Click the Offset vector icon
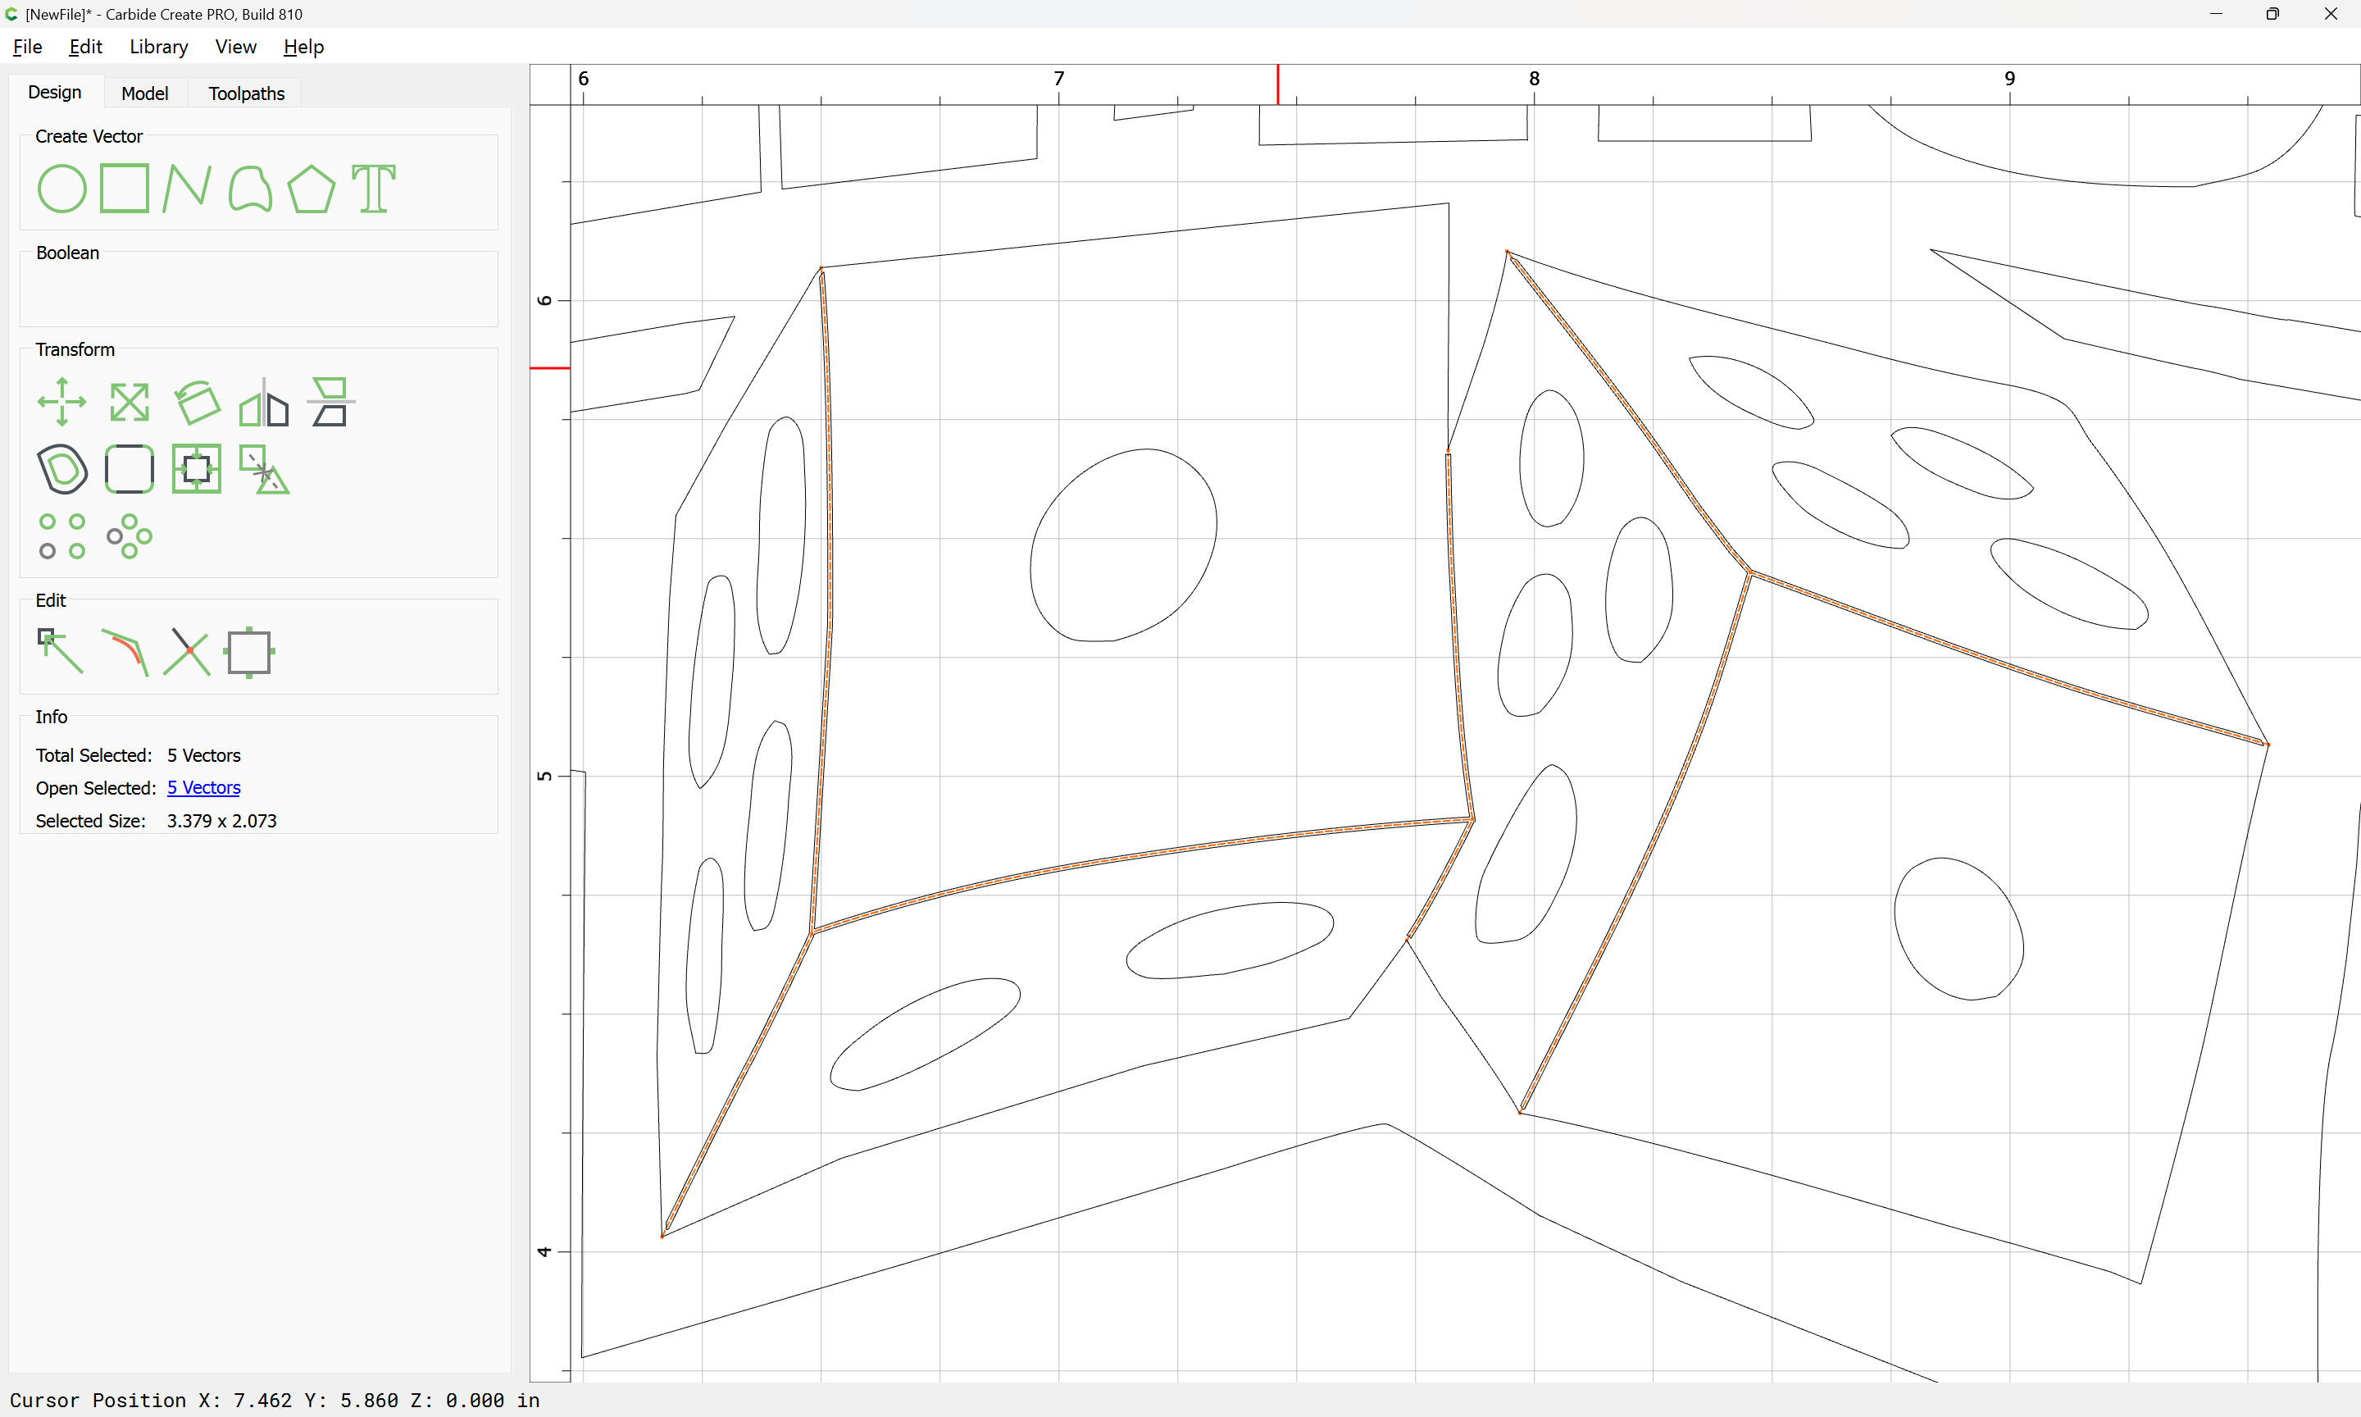Image resolution: width=2361 pixels, height=1417 pixels. (x=62, y=469)
